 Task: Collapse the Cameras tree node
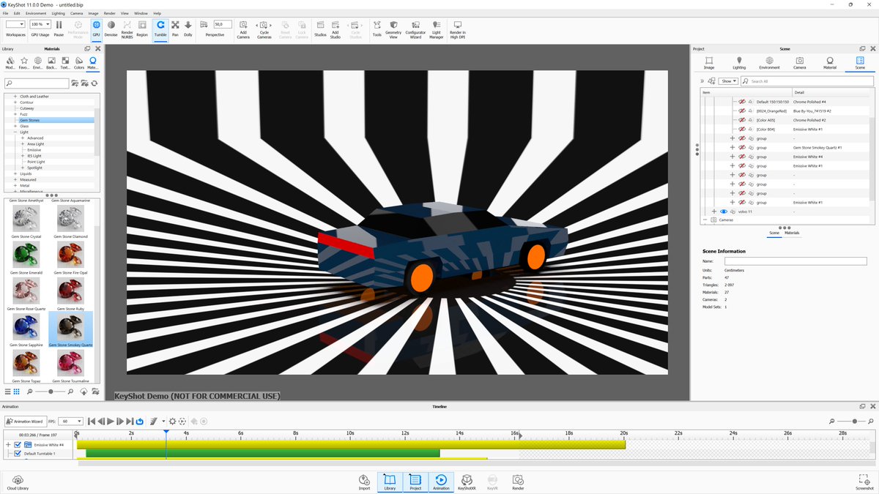coord(705,220)
